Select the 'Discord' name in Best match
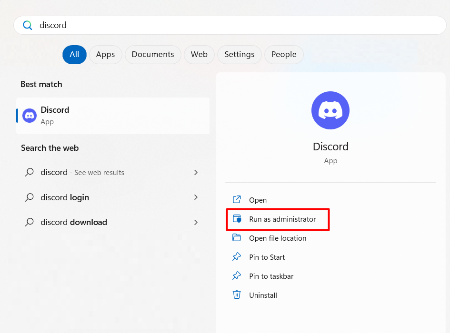 pos(55,110)
